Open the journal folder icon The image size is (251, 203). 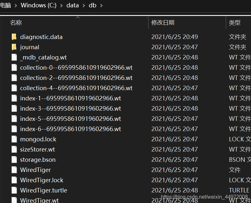click(14, 47)
